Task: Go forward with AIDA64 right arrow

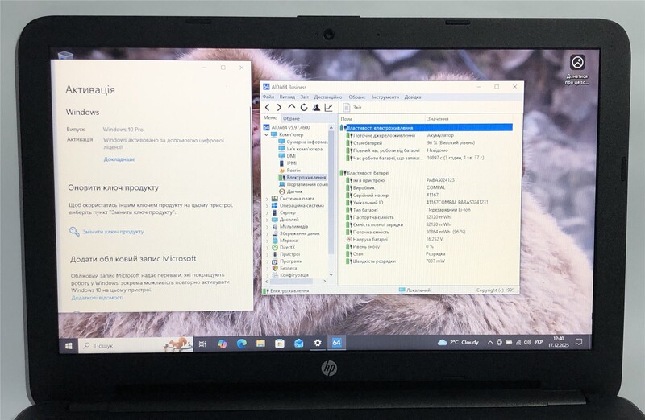Action: [x=279, y=108]
